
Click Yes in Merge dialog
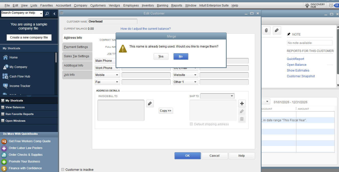pyautogui.click(x=161, y=56)
